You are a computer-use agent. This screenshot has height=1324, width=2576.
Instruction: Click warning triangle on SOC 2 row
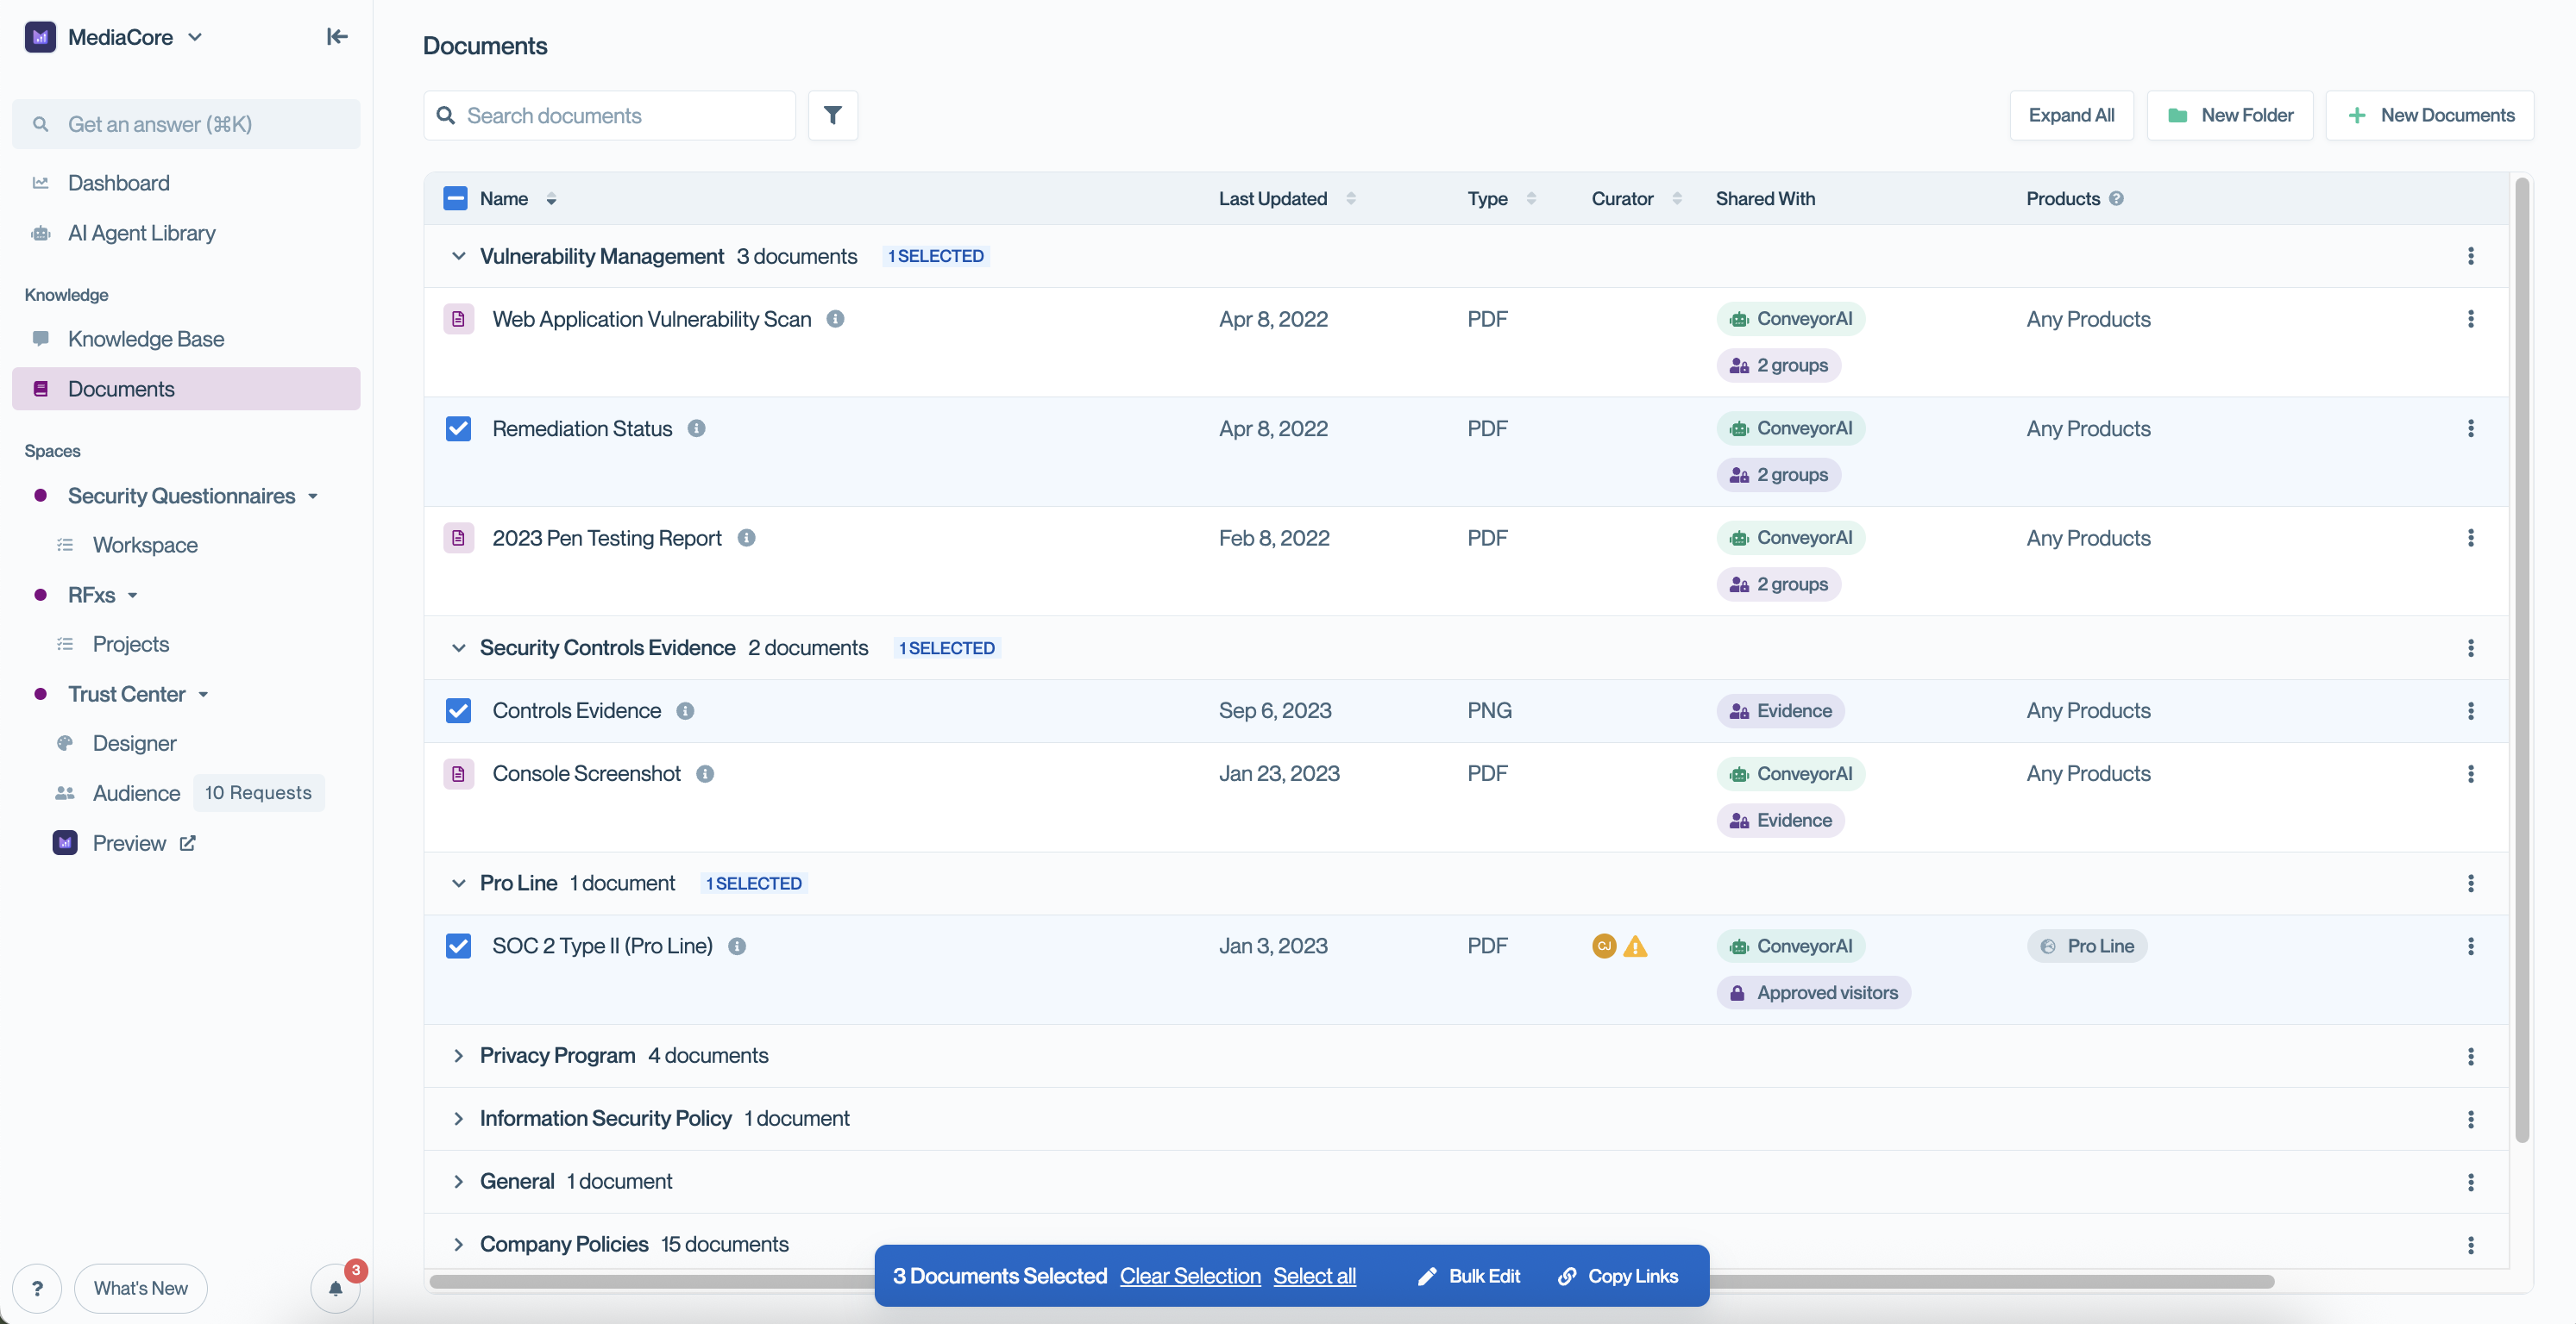1635,946
